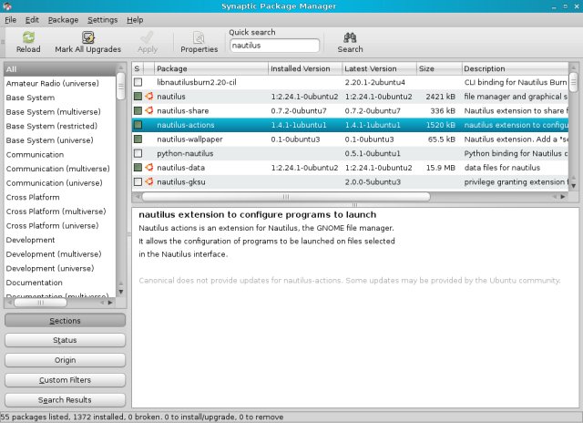Viewport: 583px width, 423px height.
Task: Select the Development section
Action: (60, 240)
